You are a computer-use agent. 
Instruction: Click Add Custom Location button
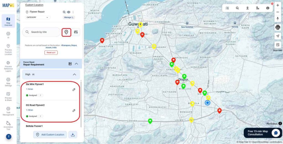point(50,135)
